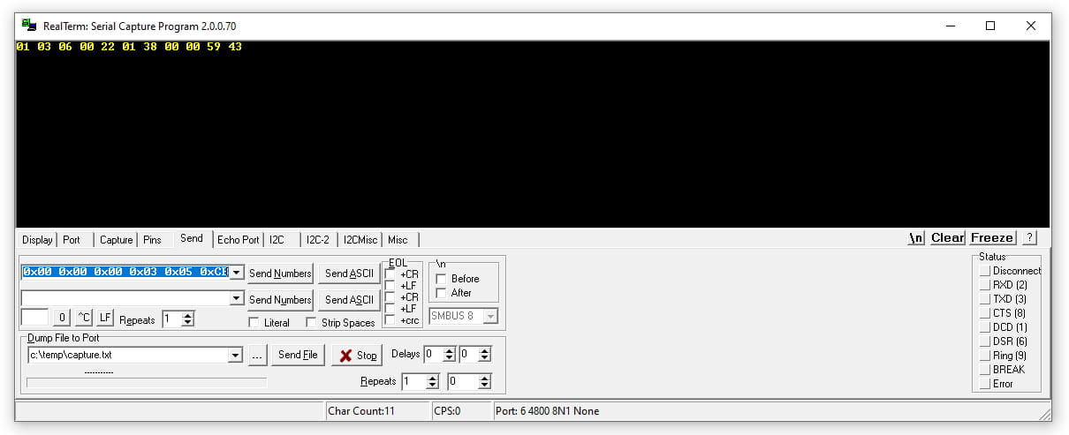Freeze the terminal display

992,237
